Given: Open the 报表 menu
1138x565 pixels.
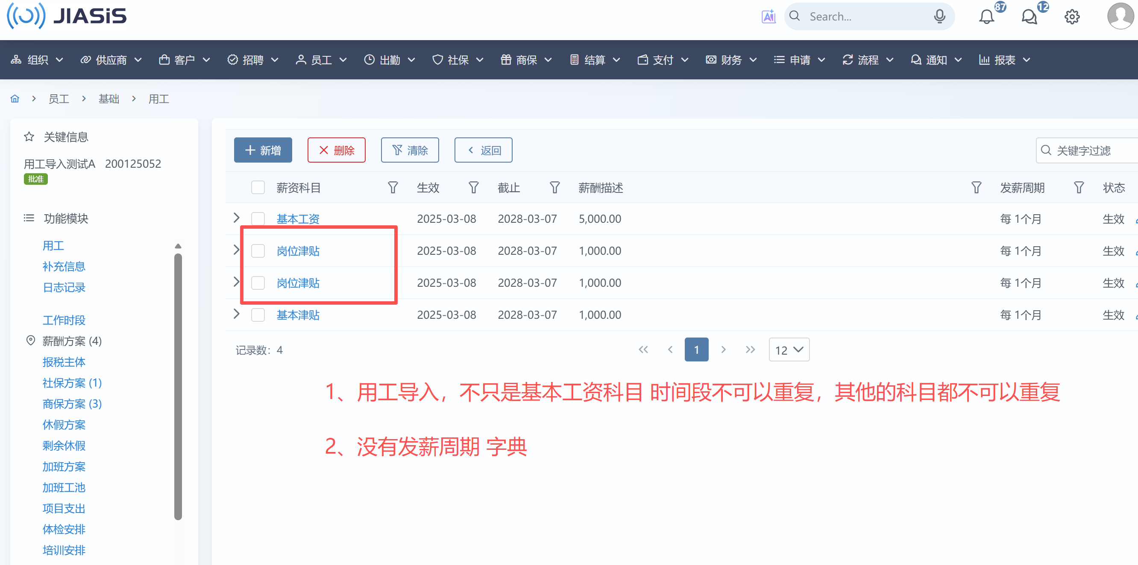Looking at the screenshot, I should [x=1004, y=60].
